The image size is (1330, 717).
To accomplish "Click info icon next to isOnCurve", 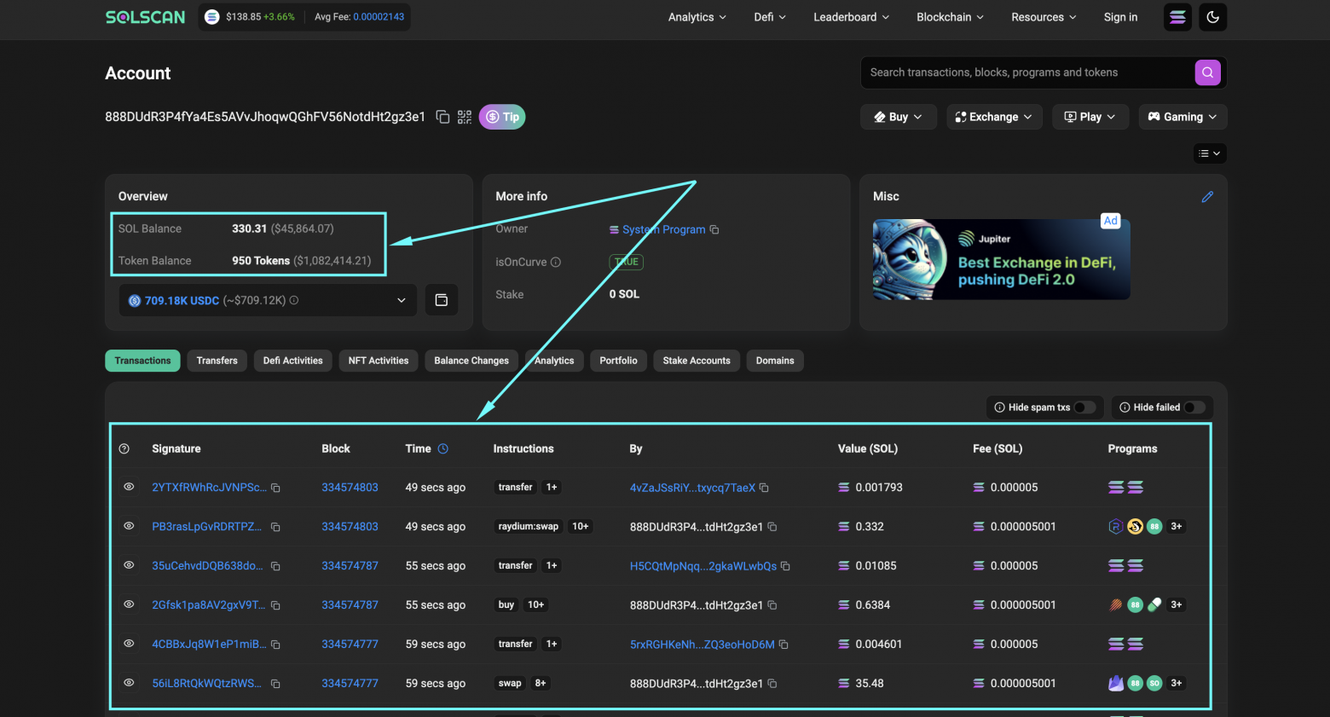I will click(x=556, y=262).
